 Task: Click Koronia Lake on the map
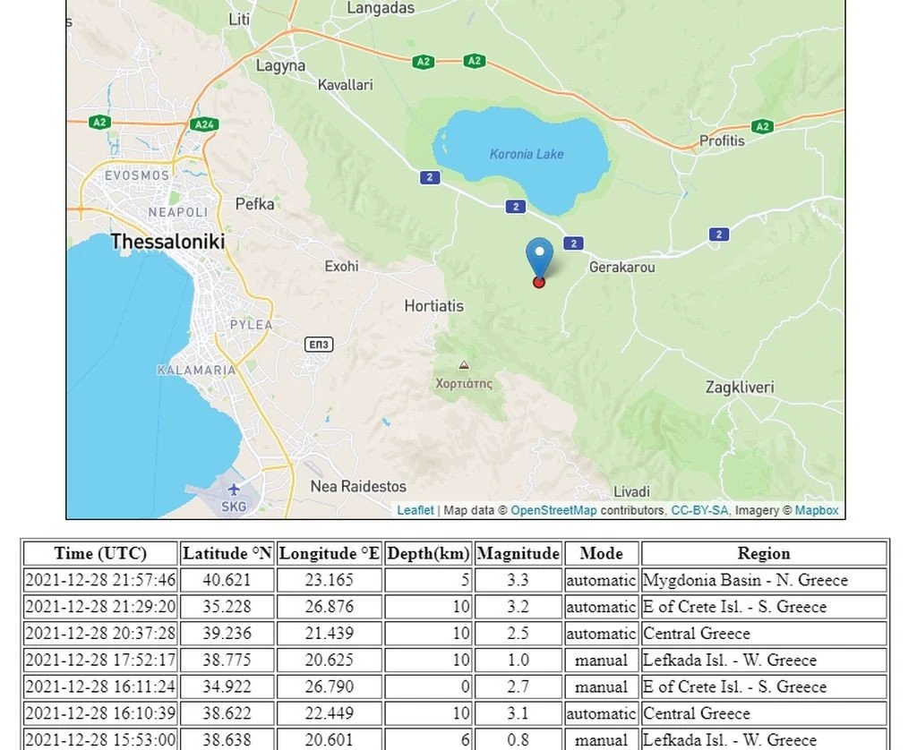(x=527, y=154)
